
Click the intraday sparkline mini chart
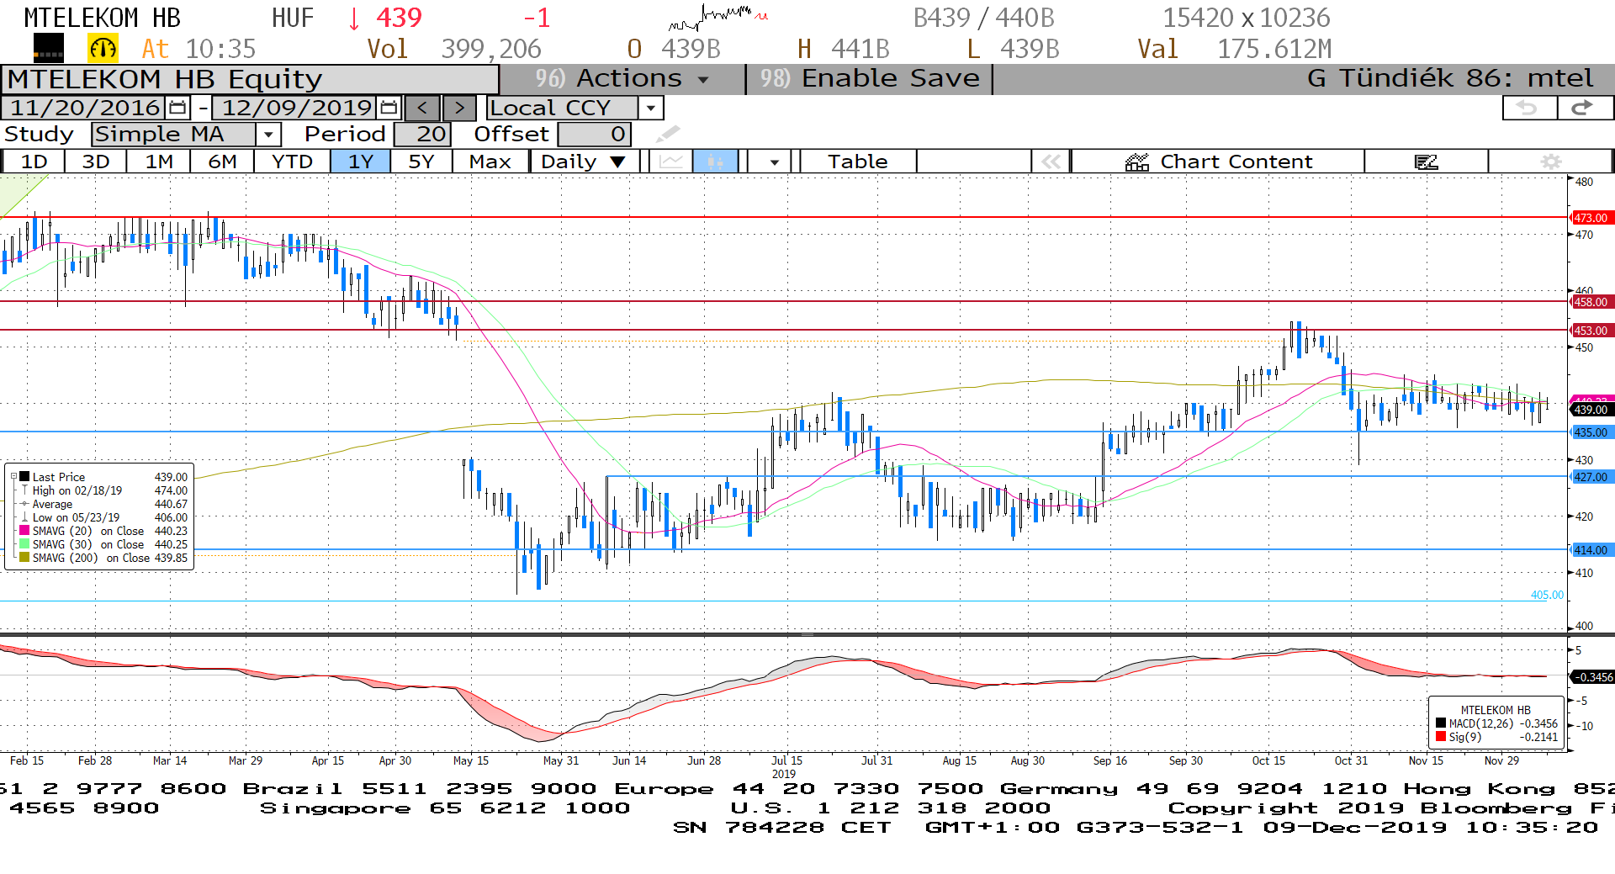[718, 17]
